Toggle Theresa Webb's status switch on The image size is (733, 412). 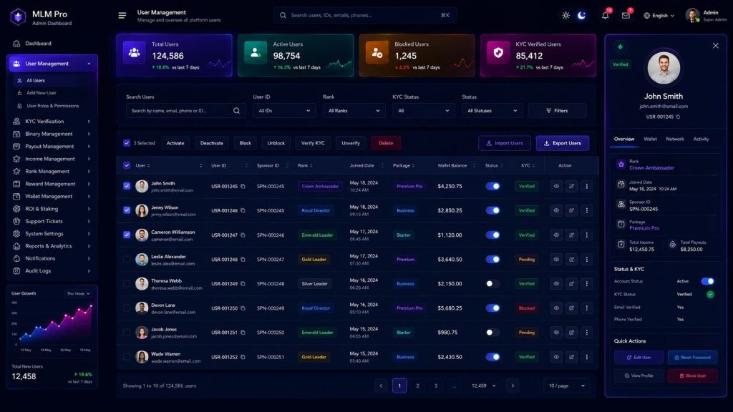[x=492, y=283]
